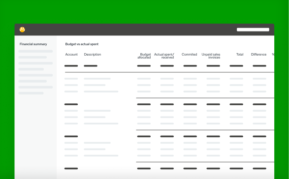Click dark bar under Budget allocated header

click(144, 66)
